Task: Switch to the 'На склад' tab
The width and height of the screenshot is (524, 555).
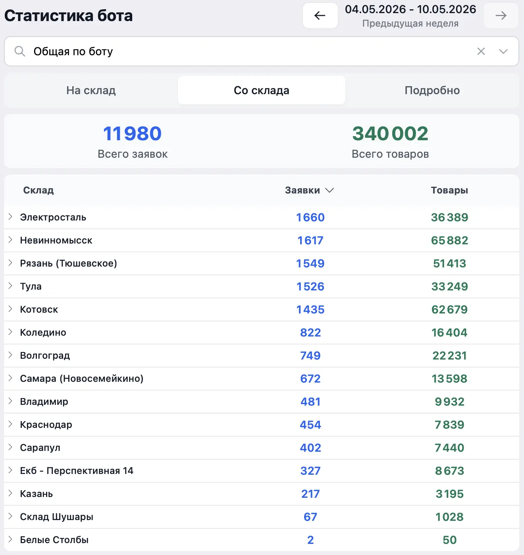Action: point(91,90)
